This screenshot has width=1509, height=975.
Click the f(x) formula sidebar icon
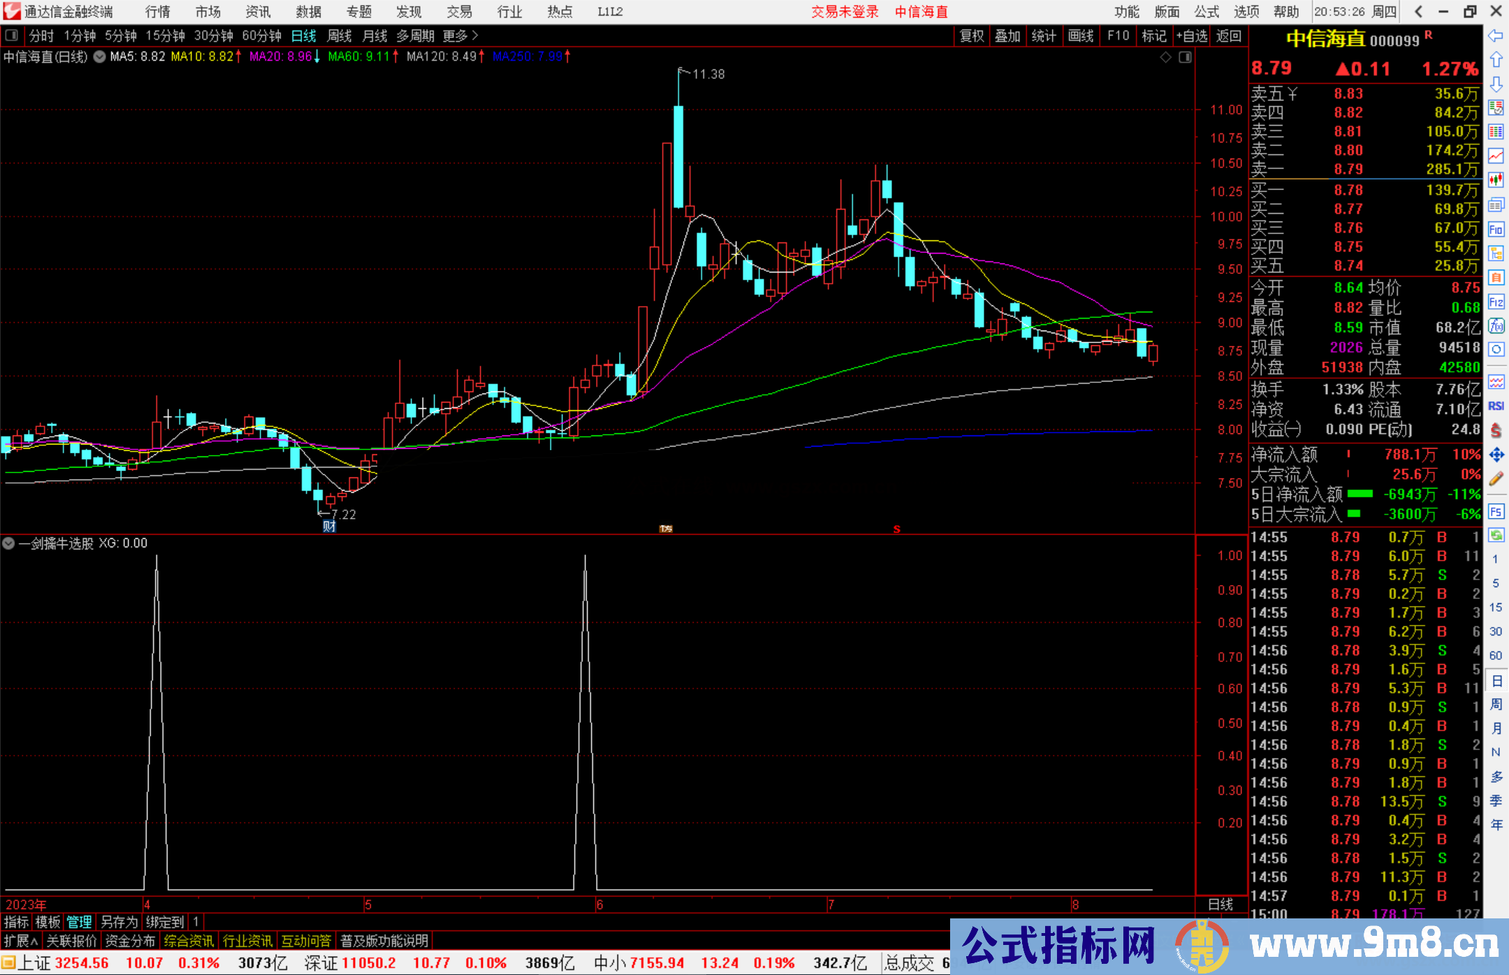click(x=1496, y=326)
